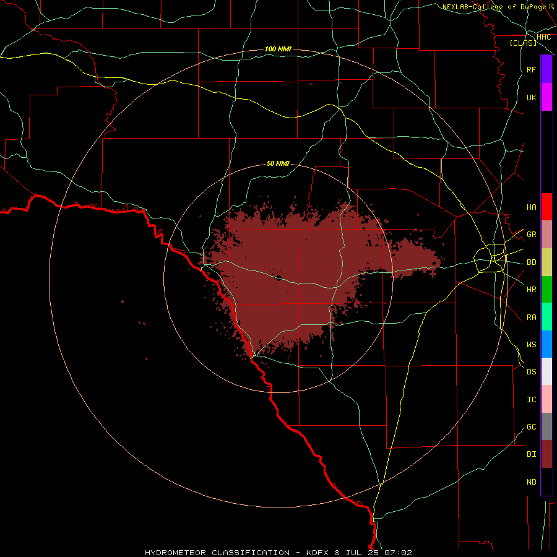Click the UK legend label

(531, 97)
